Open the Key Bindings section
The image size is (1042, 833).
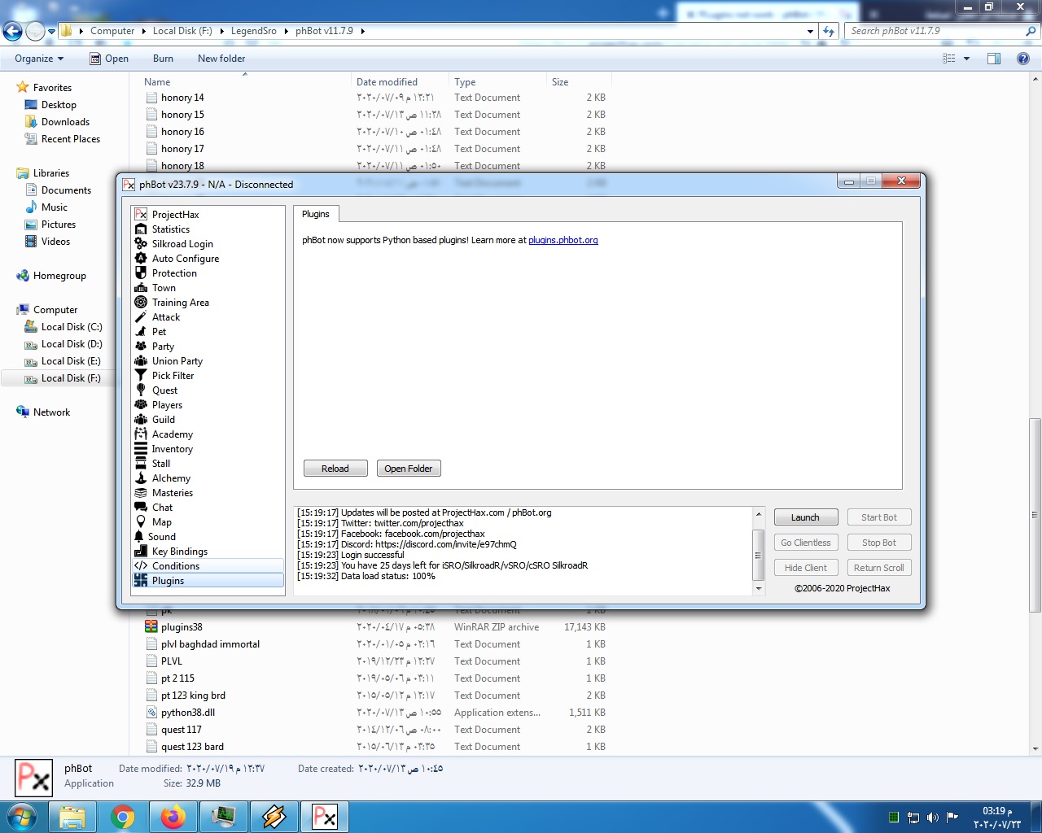(179, 551)
